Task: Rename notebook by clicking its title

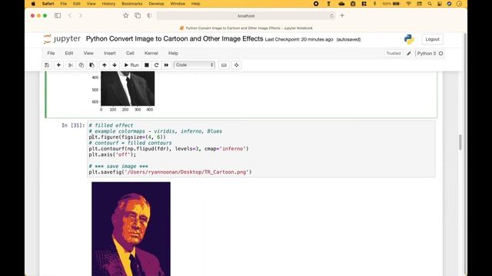Action: [175, 39]
